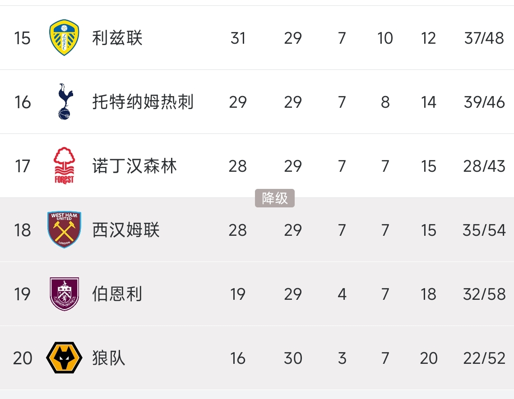Select the 托特纳姆热刺 team name
Image resolution: width=514 pixels, height=399 pixels.
tap(143, 102)
